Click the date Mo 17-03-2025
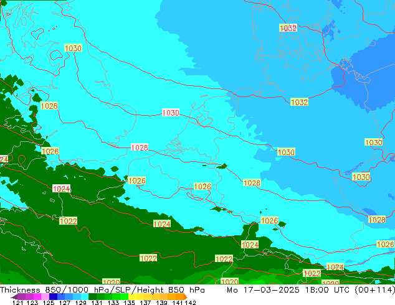 [x=263, y=290]
